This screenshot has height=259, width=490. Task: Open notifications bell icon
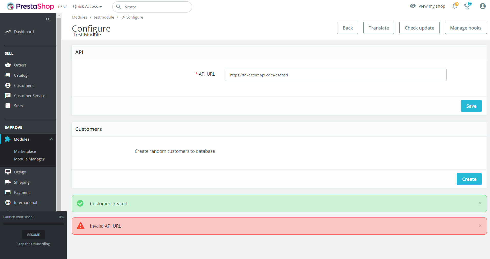455,6
